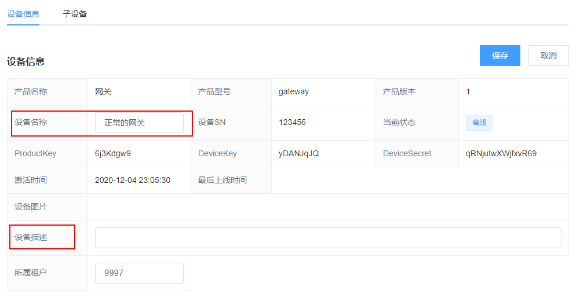Viewport: 576px width, 298px height.
Task: Click the 最后上线时间 label
Action: point(223,180)
